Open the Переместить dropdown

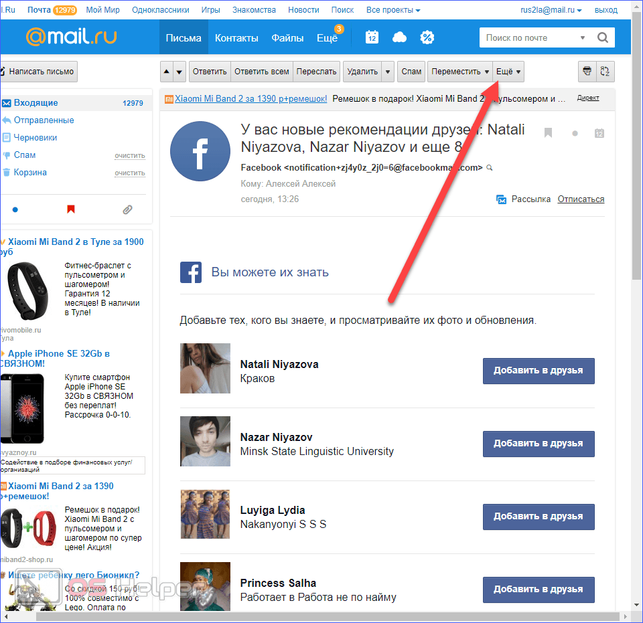[459, 72]
